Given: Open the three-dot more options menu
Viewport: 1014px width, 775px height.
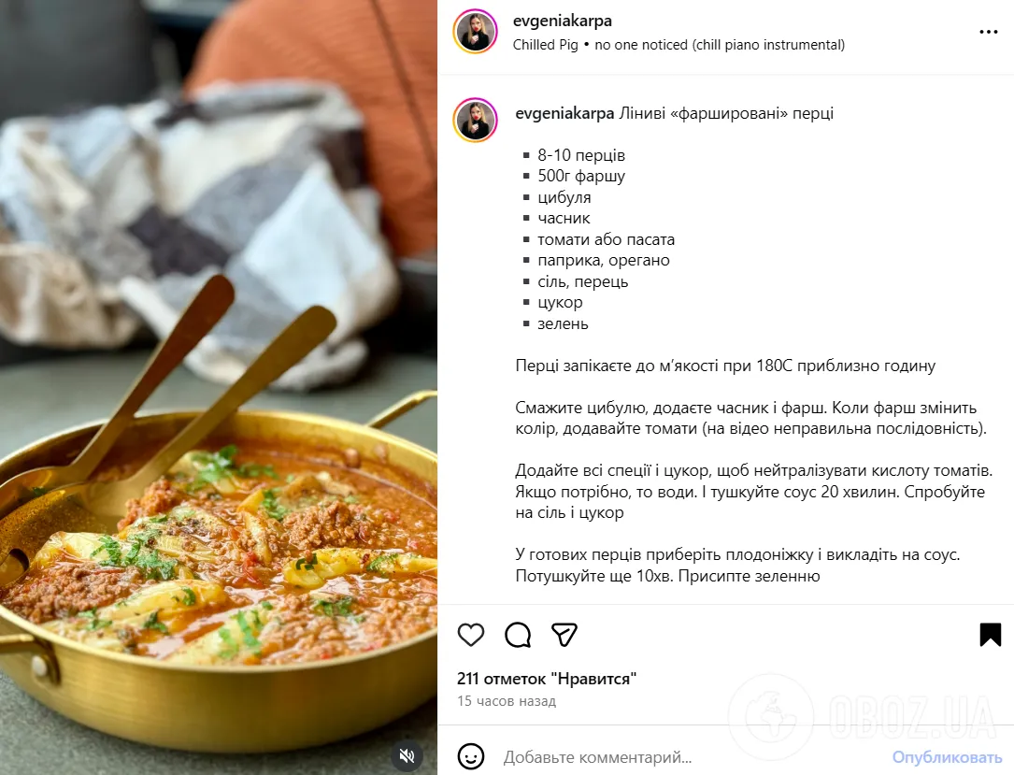Looking at the screenshot, I should coord(988,32).
